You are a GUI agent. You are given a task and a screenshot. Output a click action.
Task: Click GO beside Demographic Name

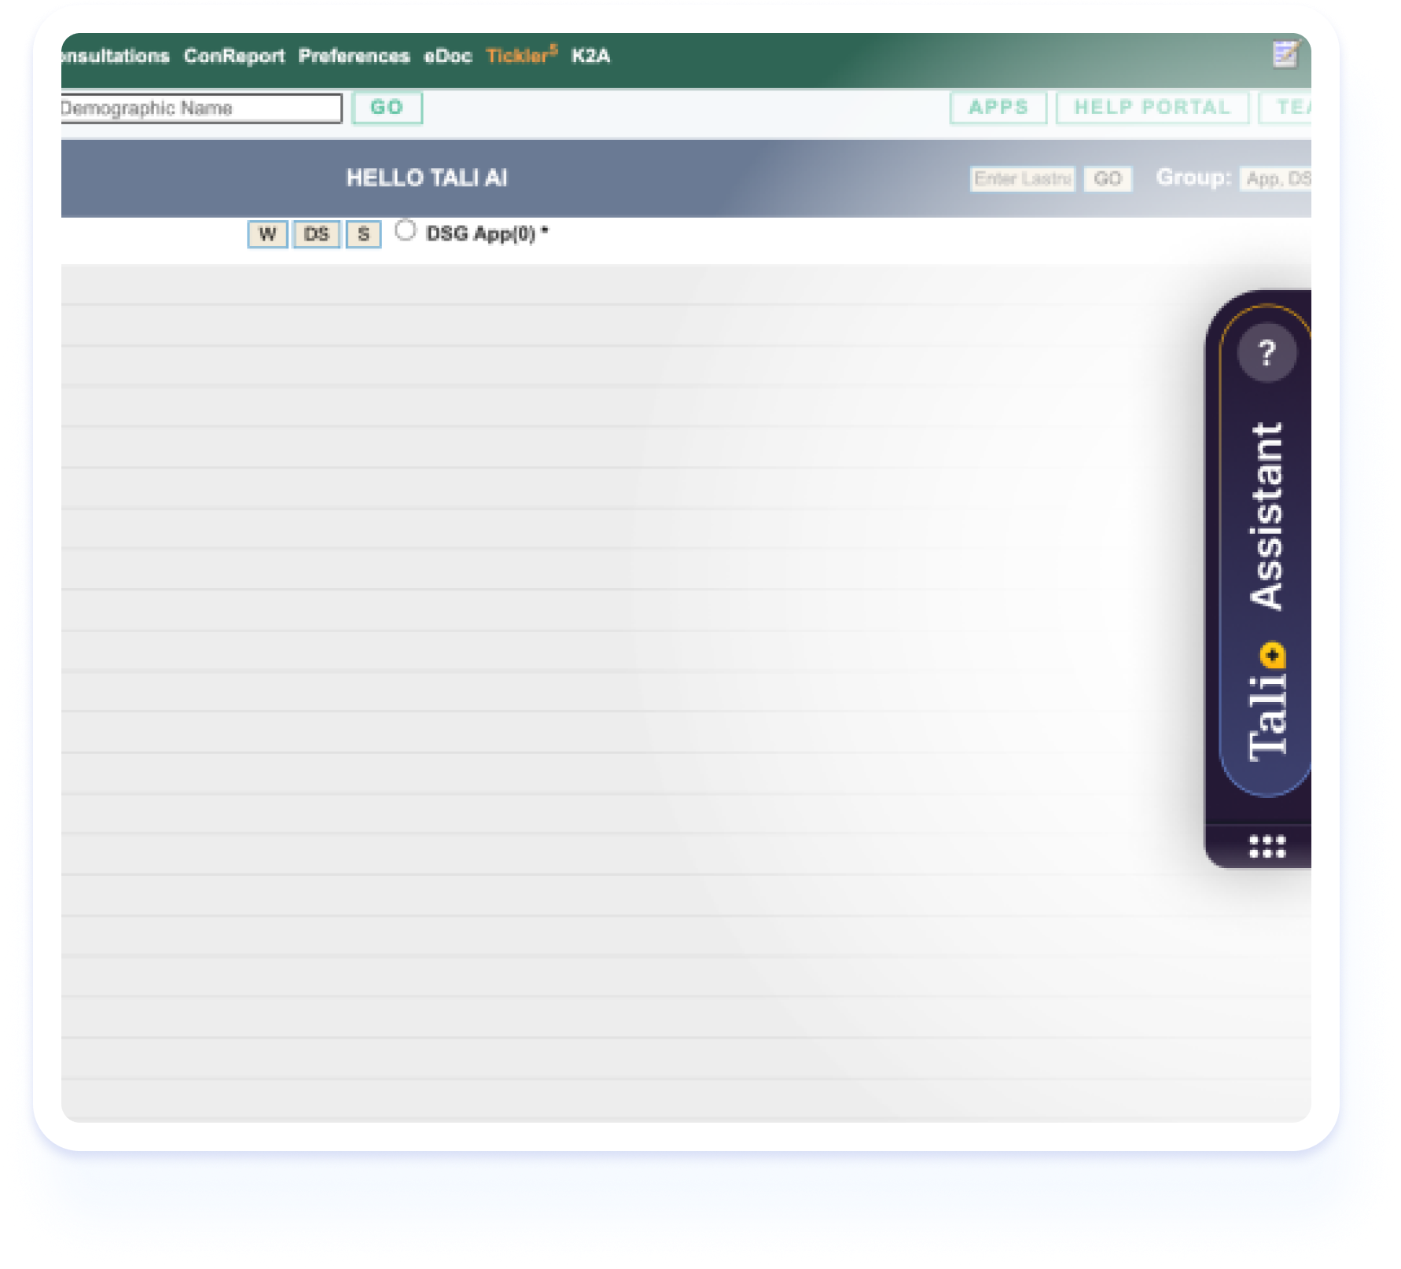point(387,108)
